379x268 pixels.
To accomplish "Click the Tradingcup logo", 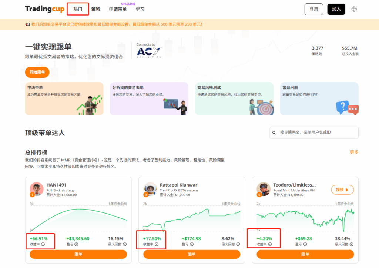I will pyautogui.click(x=44, y=9).
